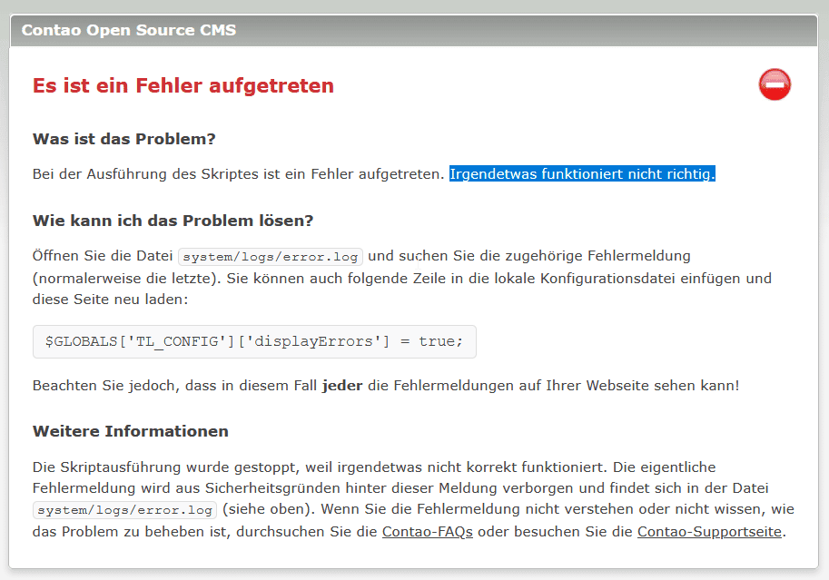Click the 'Contao Open Source CMS' header title

(x=129, y=30)
